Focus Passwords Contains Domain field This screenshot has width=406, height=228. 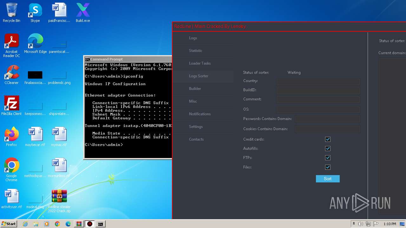coord(328,119)
